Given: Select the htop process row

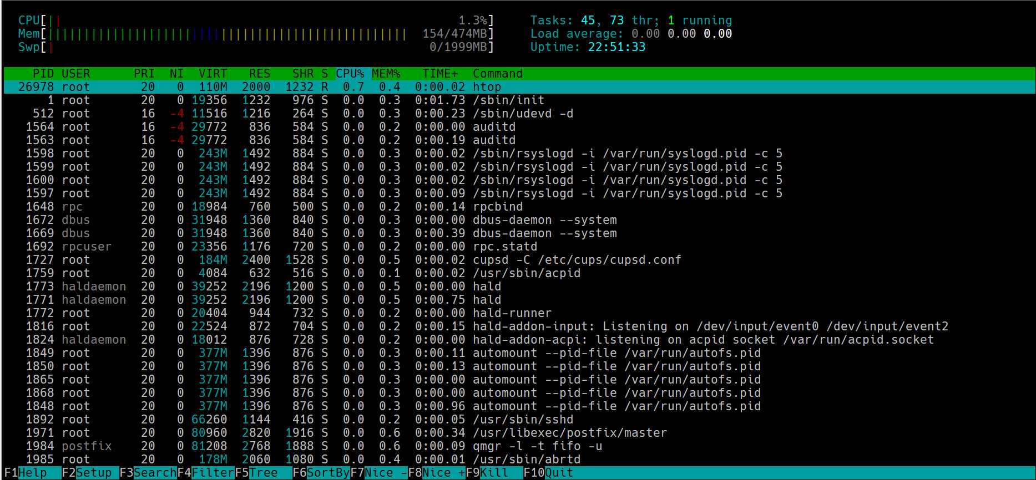Looking at the screenshot, I should point(519,87).
